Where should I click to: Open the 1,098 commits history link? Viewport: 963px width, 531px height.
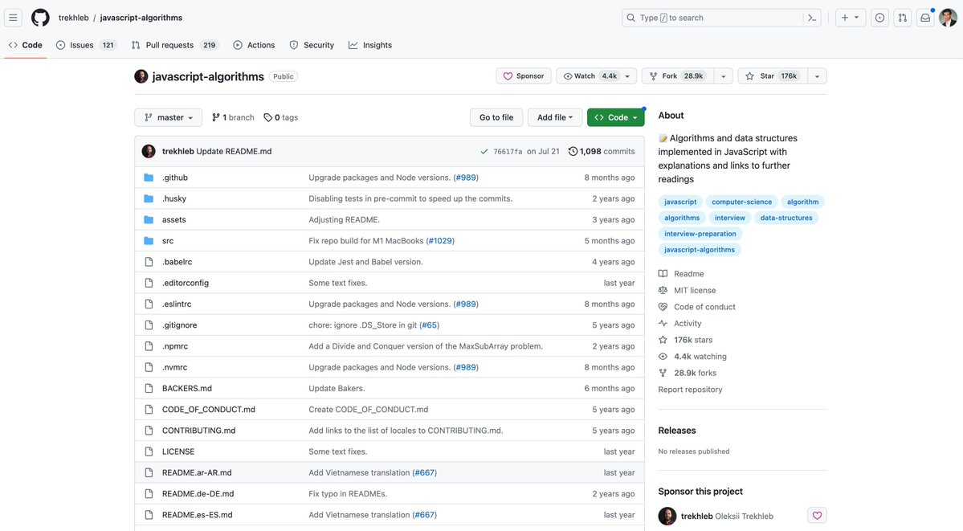[602, 151]
